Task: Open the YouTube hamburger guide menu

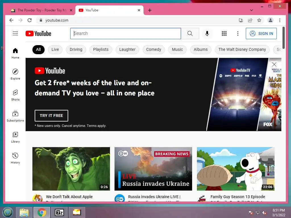Action: pos(15,33)
